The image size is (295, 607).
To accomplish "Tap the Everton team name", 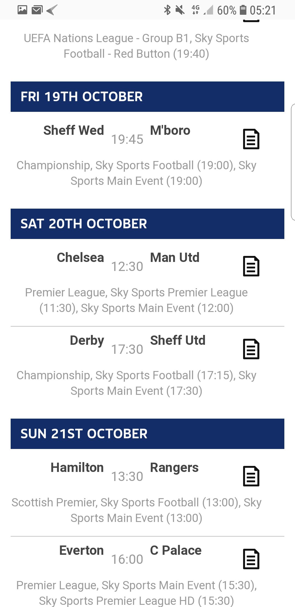I will pyautogui.click(x=81, y=550).
